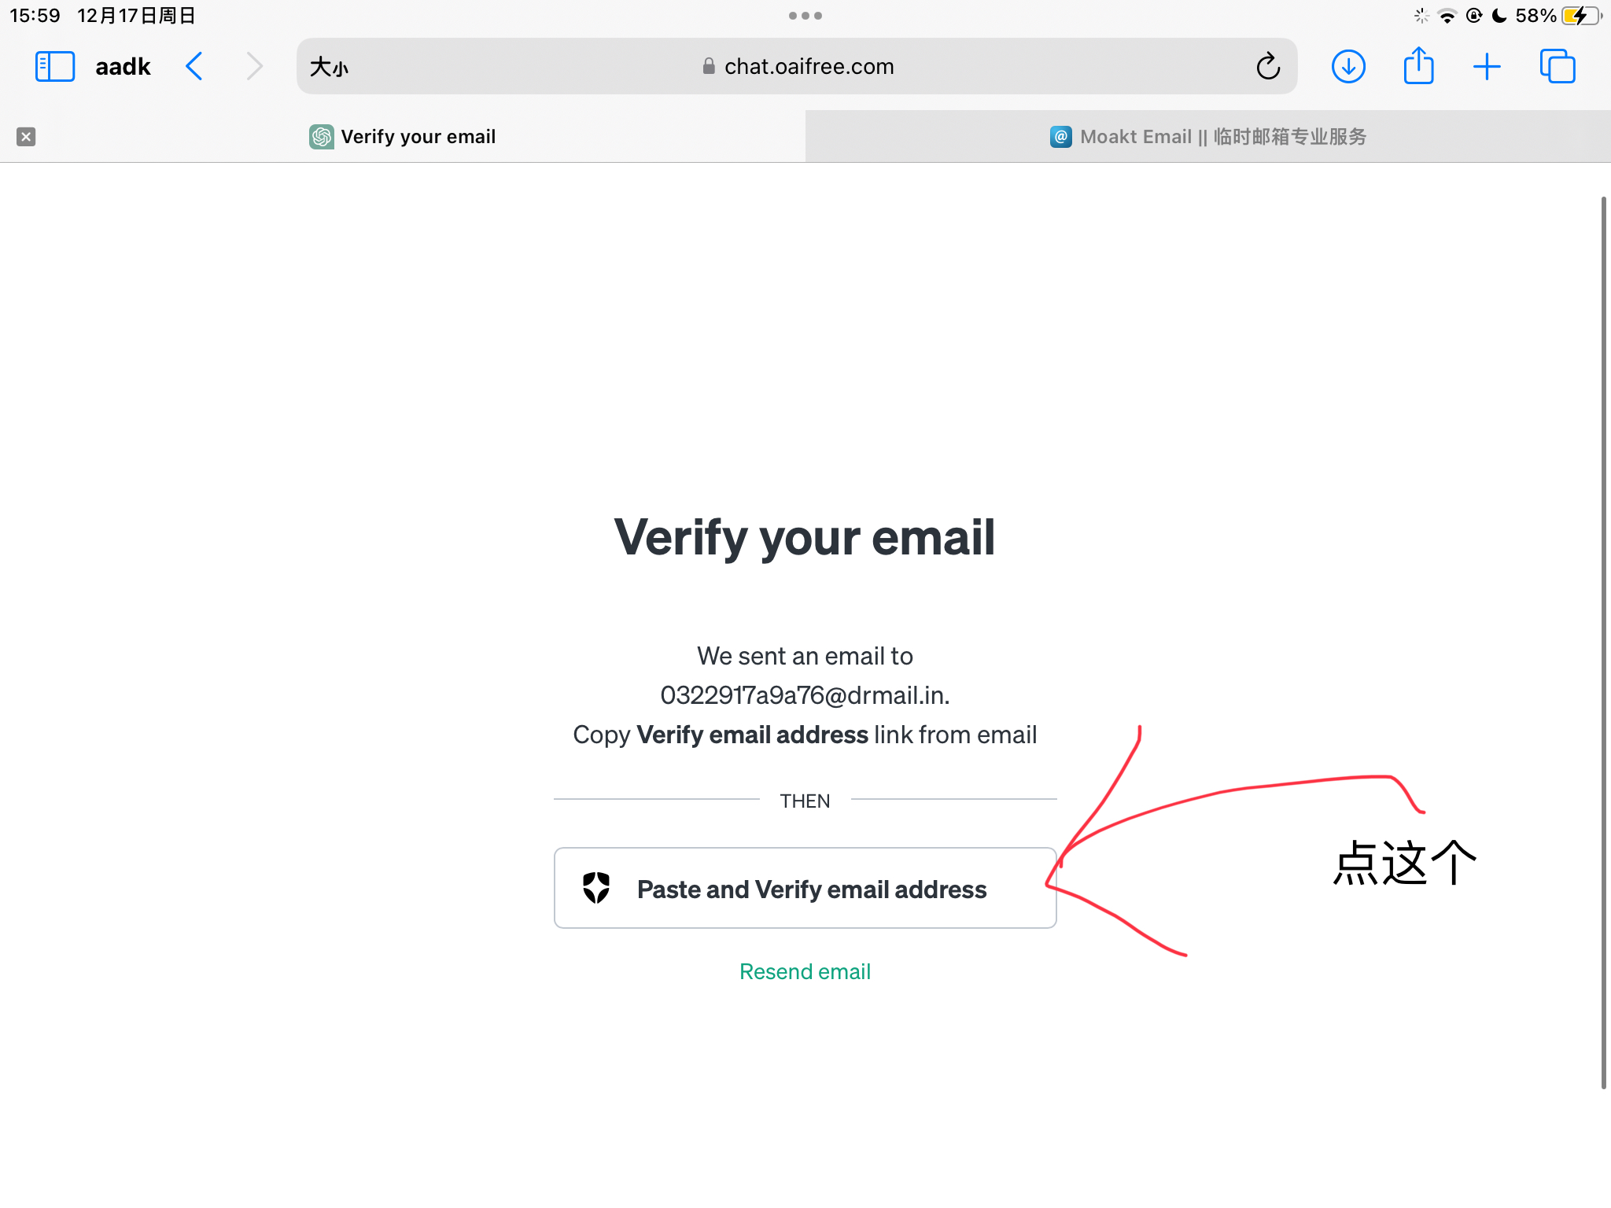Viewport: 1611px width, 1208px height.
Task: Switch to the Moakt Email tab
Action: pos(1208,137)
